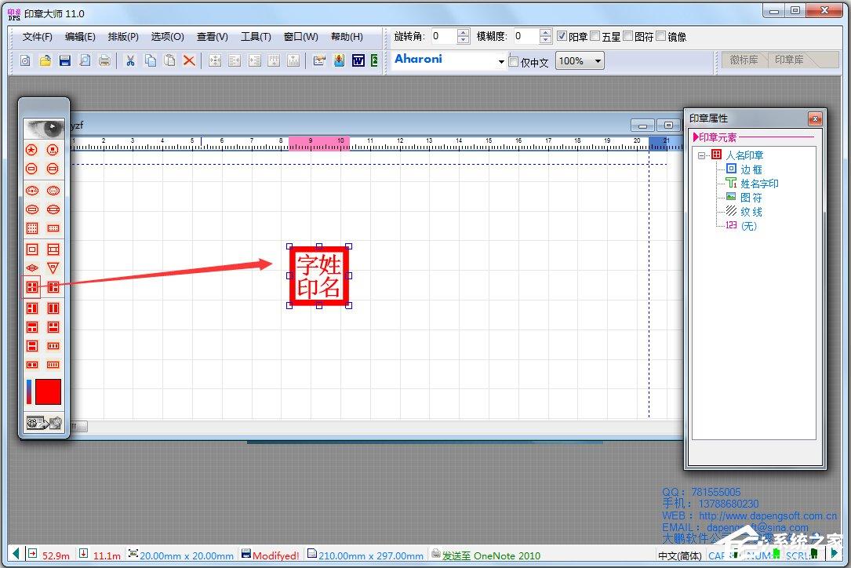Screen dimensions: 851x568
Task: Enable the 五星 checkbox
Action: [x=595, y=36]
